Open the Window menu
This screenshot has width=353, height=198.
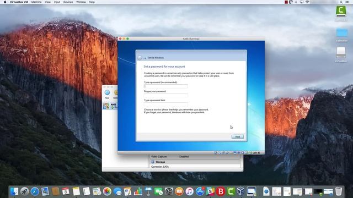(x=81, y=2)
